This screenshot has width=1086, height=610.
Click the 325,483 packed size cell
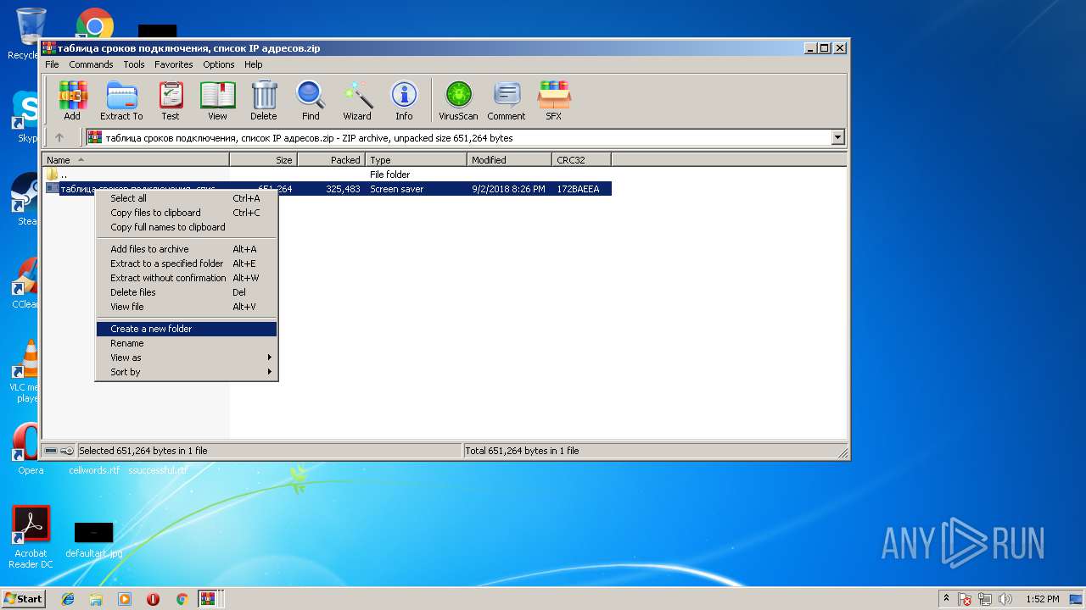point(343,189)
